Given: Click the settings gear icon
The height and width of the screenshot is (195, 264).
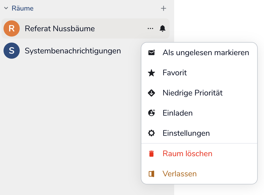Looking at the screenshot, I should point(151,133).
